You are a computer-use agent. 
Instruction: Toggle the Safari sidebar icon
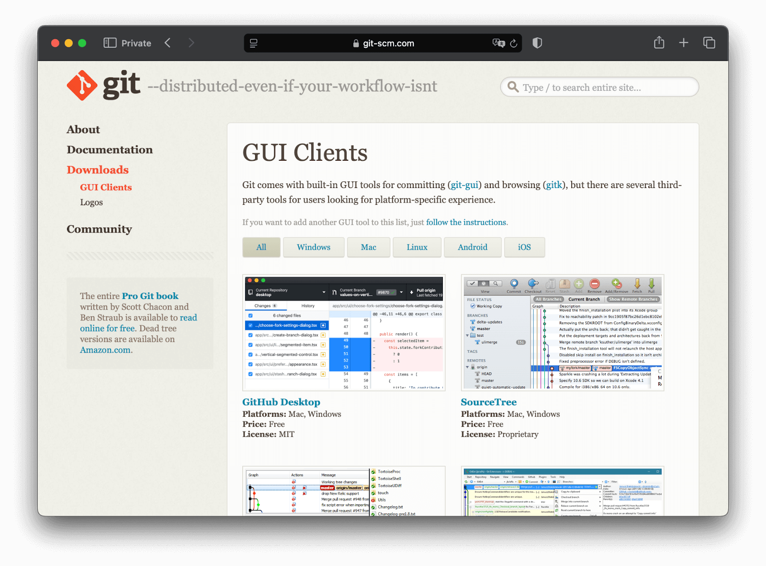tap(110, 43)
